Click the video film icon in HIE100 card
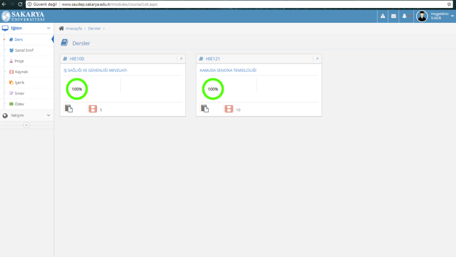Image resolution: width=456 pixels, height=257 pixels. point(92,109)
